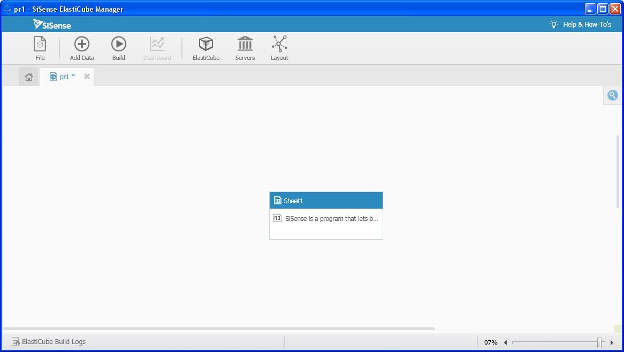
Task: Maximize the ElastiCube Manager window
Action: (x=603, y=9)
